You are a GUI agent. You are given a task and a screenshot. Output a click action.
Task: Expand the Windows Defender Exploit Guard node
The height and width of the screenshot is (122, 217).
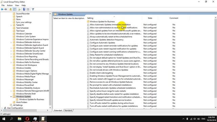pos(11,48)
